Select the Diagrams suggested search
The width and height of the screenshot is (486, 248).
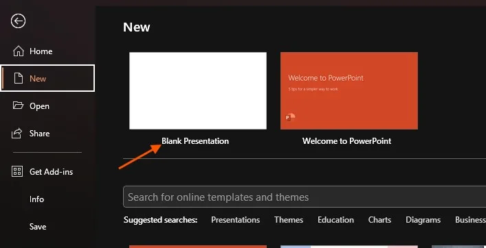pos(423,220)
